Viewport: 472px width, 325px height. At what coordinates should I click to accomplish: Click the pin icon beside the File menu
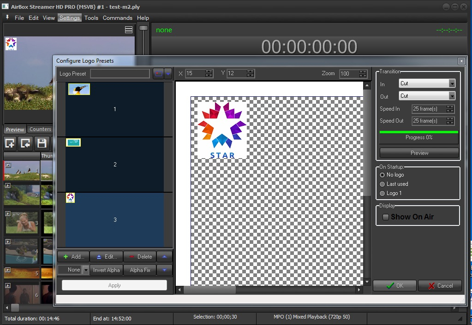point(7,18)
